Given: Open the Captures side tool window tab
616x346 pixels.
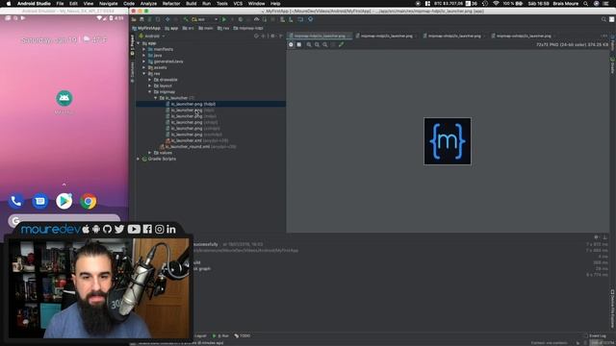Looking at the screenshot, I should pyautogui.click(x=132, y=72).
